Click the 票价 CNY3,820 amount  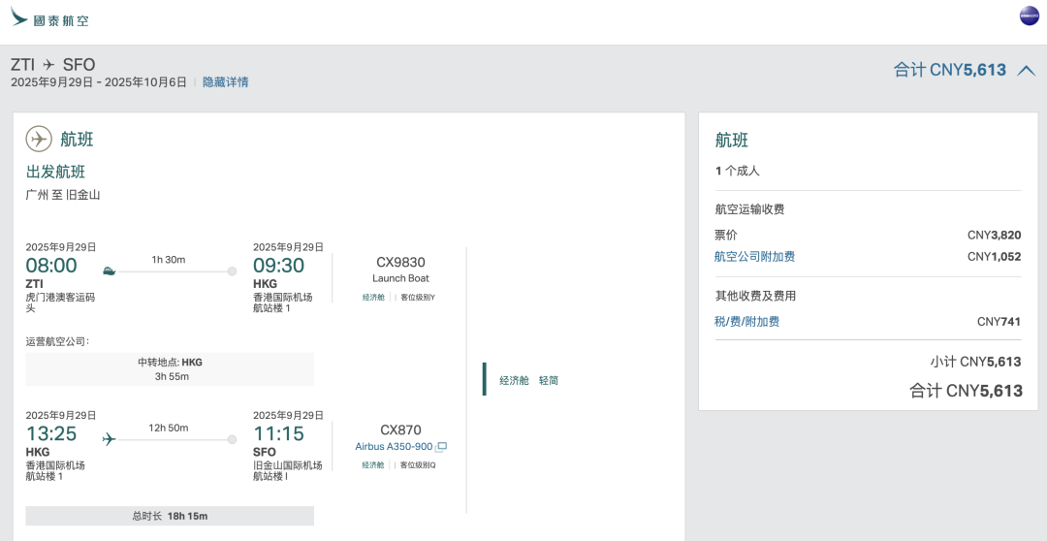pos(994,235)
